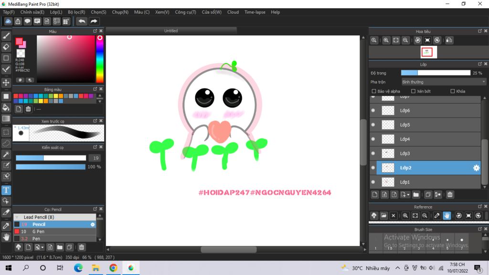
Task: Open the Chọn(S) menu
Action: click(x=98, y=12)
